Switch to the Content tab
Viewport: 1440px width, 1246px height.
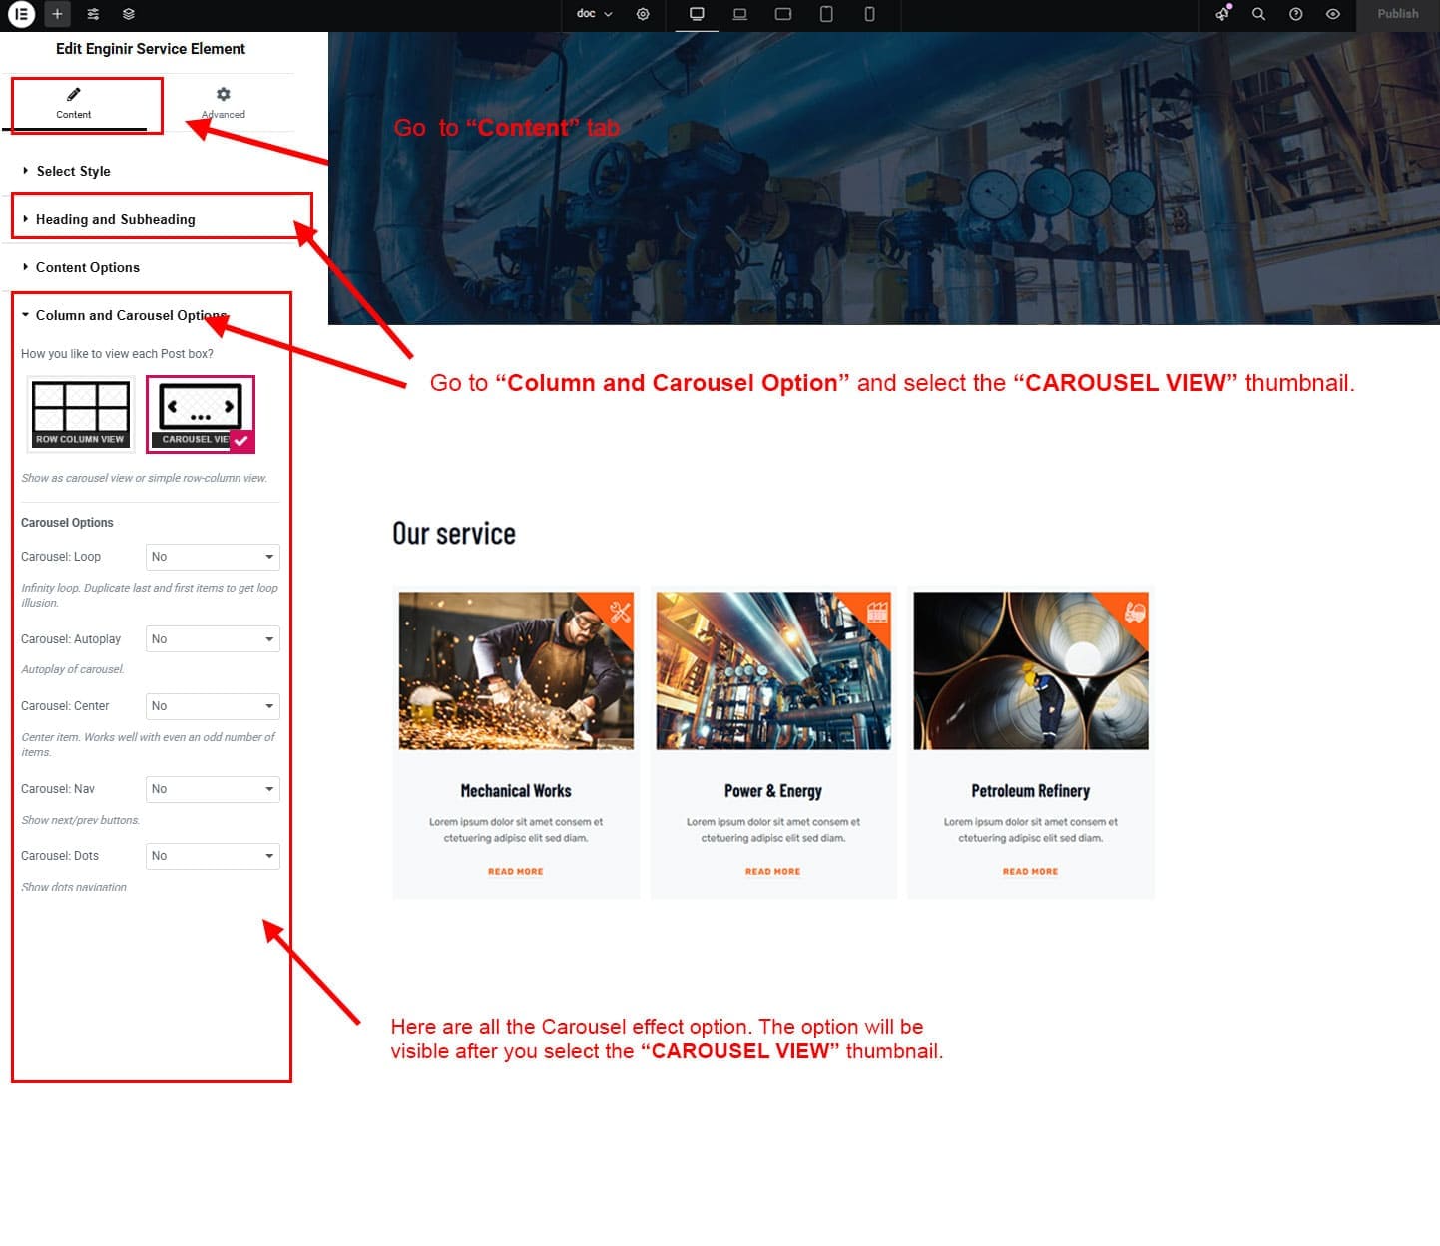74,102
